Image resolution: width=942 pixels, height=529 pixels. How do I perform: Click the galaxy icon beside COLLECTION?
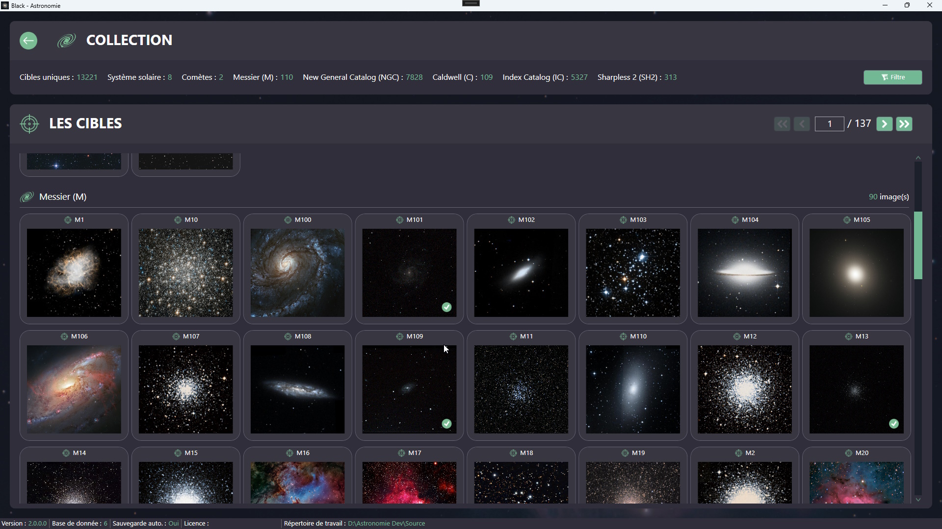tap(66, 41)
